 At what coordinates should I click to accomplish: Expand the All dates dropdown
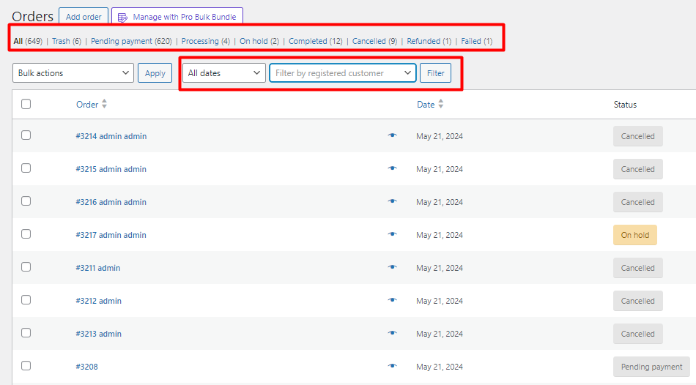click(x=223, y=73)
